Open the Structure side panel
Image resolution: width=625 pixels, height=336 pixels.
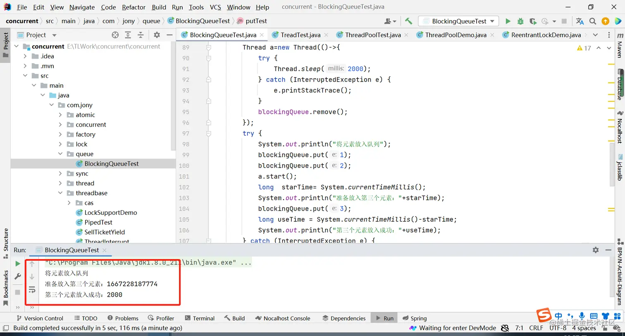point(6,243)
